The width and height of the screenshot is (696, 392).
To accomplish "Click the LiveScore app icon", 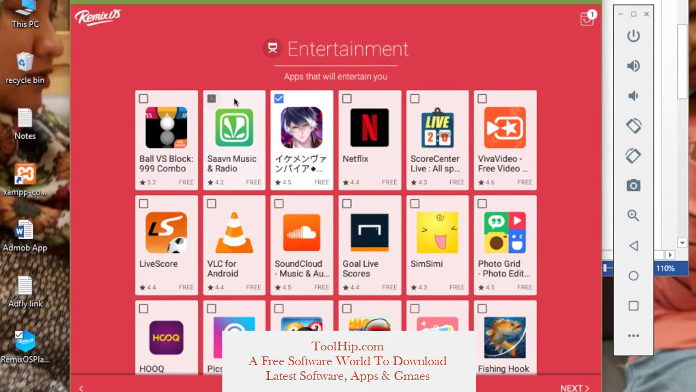I will tap(166, 233).
